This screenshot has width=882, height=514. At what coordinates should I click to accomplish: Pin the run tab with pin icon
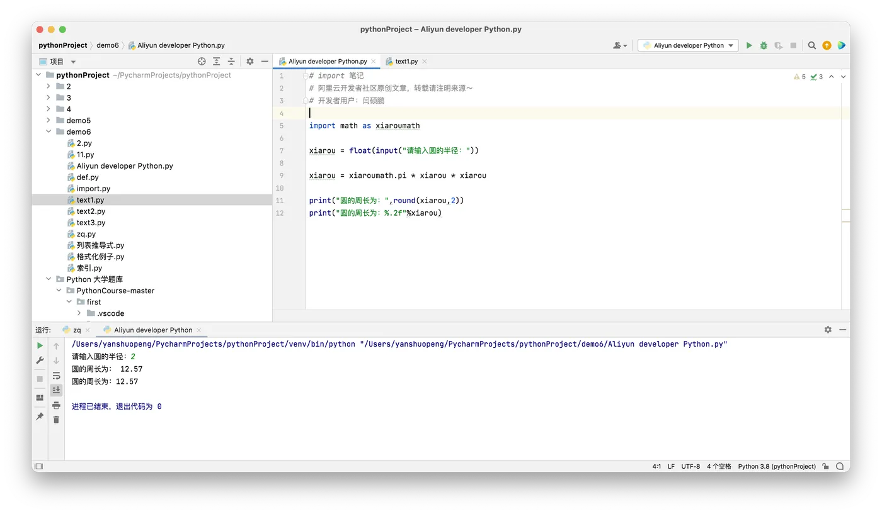40,416
